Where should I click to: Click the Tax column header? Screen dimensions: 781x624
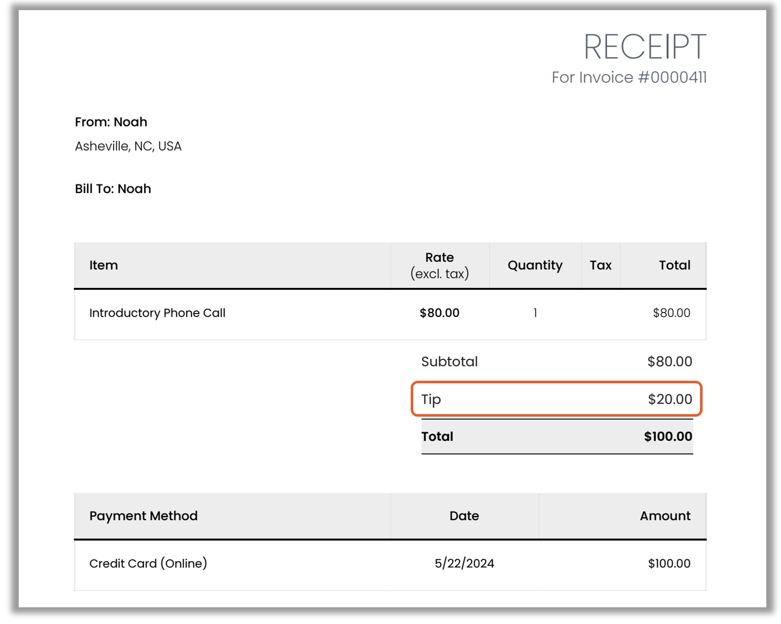(600, 265)
